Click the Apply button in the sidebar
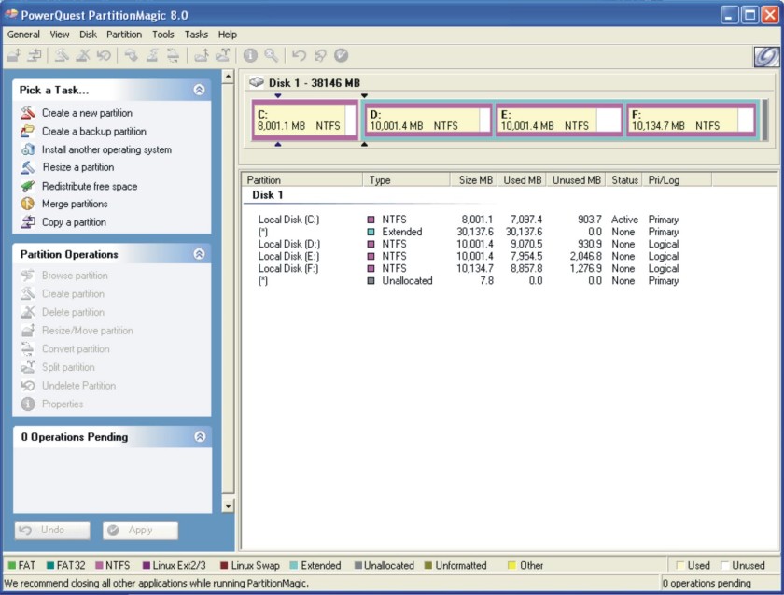 (141, 530)
